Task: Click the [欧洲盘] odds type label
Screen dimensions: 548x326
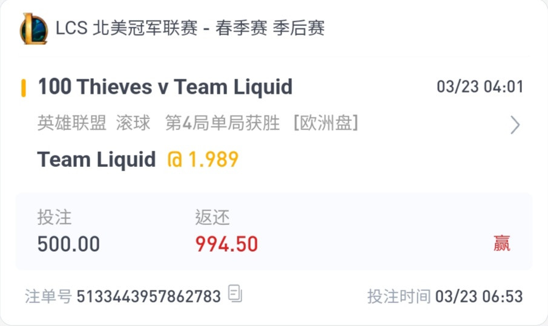Action: (326, 123)
